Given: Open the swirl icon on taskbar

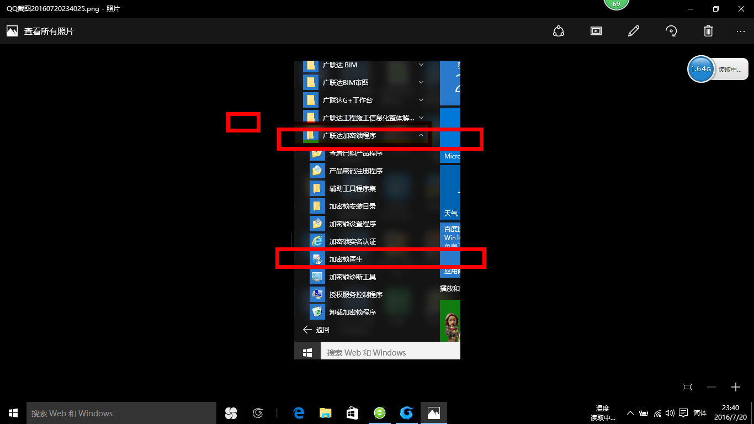Looking at the screenshot, I should coord(257,413).
